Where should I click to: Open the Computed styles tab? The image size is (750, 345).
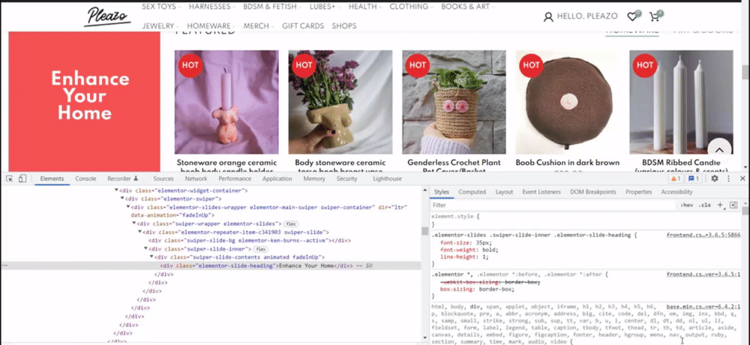[472, 192]
